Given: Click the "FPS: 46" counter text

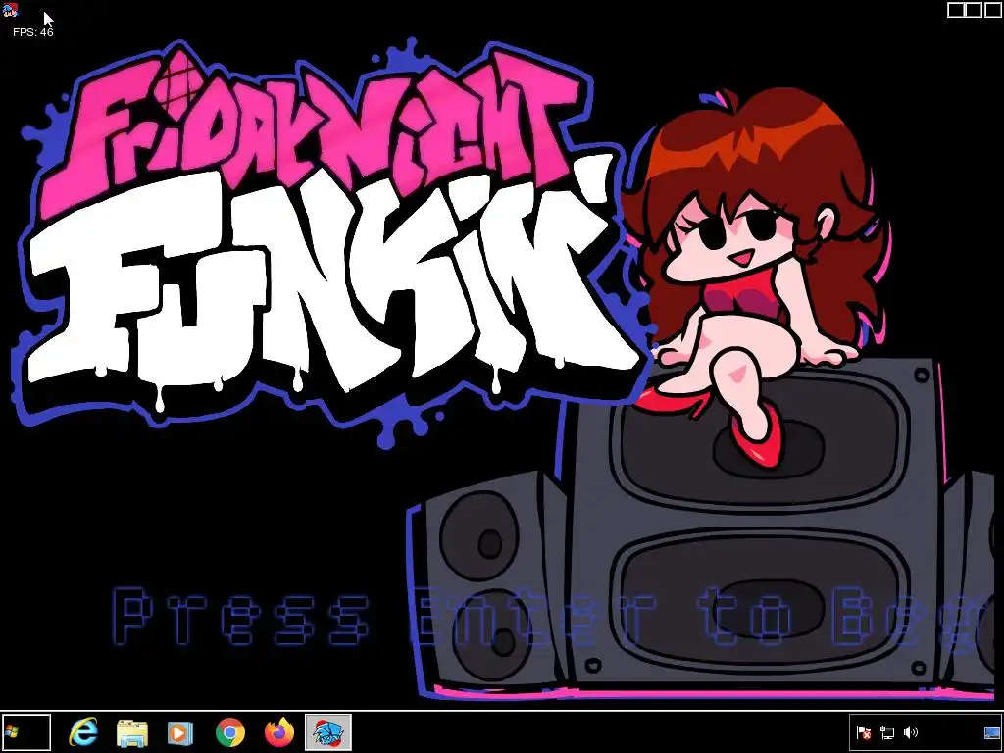Looking at the screenshot, I should (33, 32).
